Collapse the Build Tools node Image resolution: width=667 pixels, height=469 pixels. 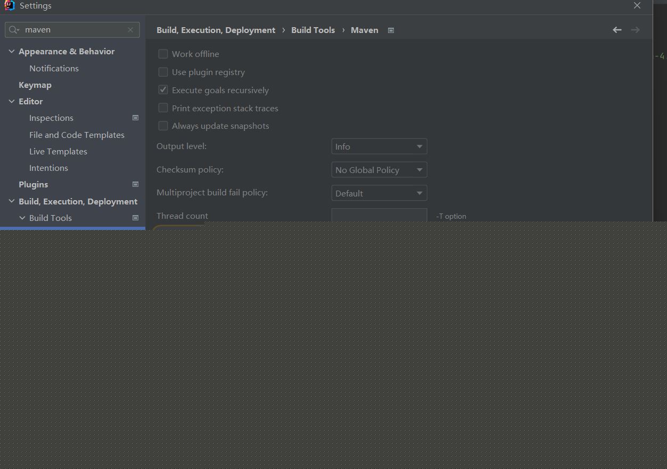click(22, 218)
